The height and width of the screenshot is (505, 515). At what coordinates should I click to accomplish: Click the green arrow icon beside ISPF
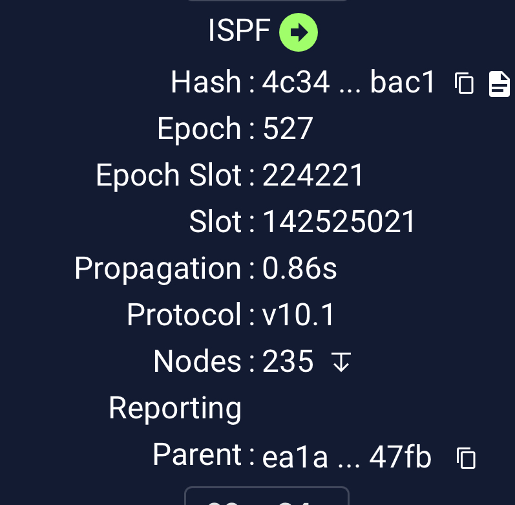298,32
